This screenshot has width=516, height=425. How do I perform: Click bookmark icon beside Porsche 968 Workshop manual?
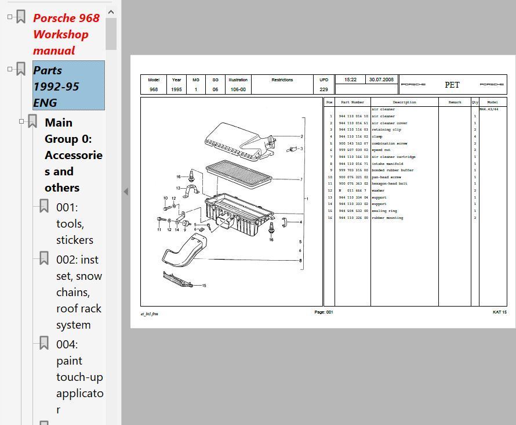pos(21,16)
